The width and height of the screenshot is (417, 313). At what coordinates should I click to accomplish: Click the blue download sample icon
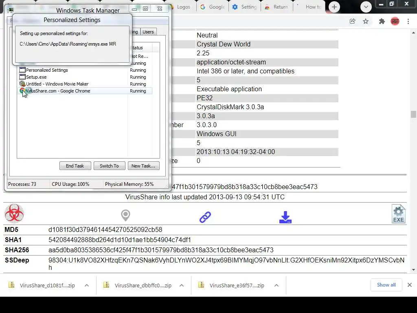(285, 217)
